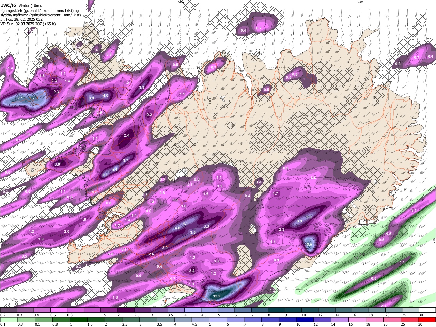Image resolution: width=436 pixels, height=327 pixels.
Task: Click the 20W longitude label
Action: pyautogui.click(x=181, y=2)
